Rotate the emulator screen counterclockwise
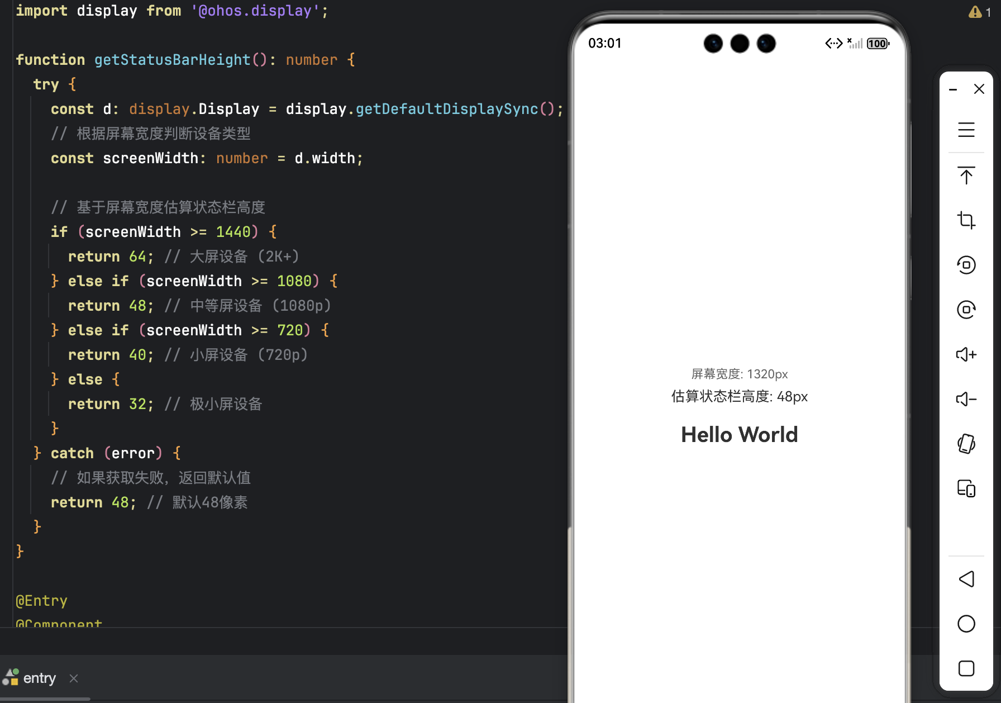Screen dimensions: 1001x703 [x=966, y=265]
